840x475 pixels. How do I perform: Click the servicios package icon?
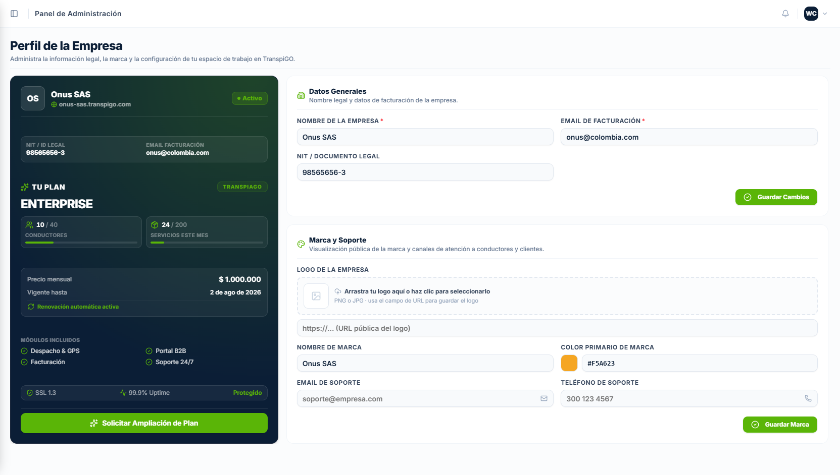coord(155,225)
